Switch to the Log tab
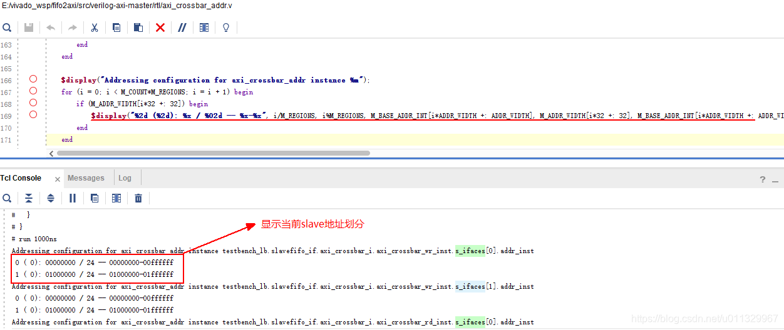Image resolution: width=784 pixels, height=330 pixels. pos(125,178)
